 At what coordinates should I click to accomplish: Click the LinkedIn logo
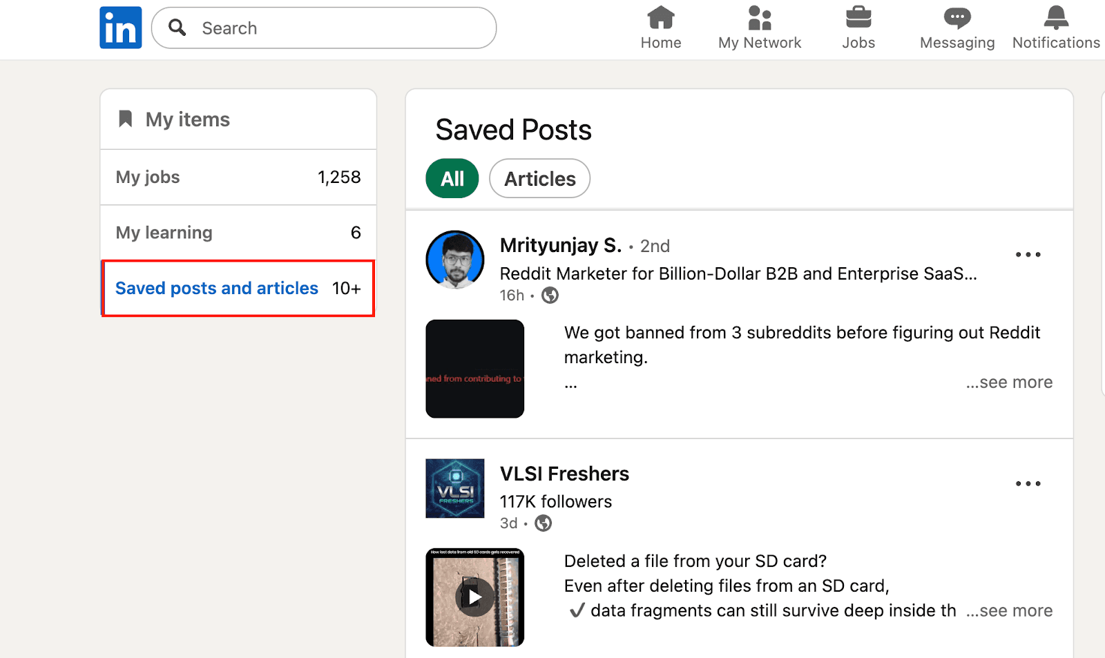click(x=120, y=27)
